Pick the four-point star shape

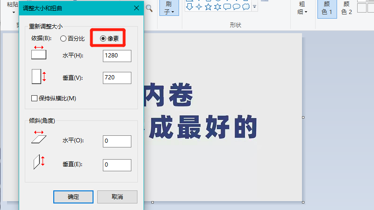[x=199, y=7]
